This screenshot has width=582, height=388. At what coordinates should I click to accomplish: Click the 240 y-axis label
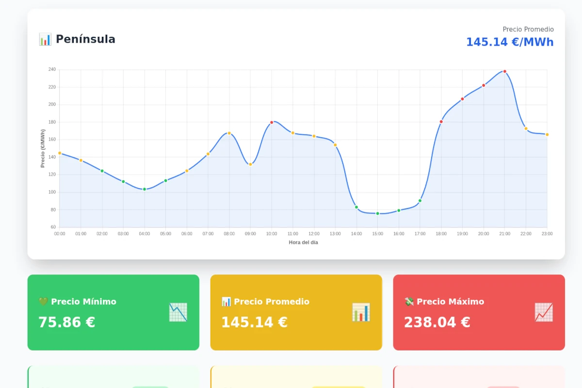[52, 70]
